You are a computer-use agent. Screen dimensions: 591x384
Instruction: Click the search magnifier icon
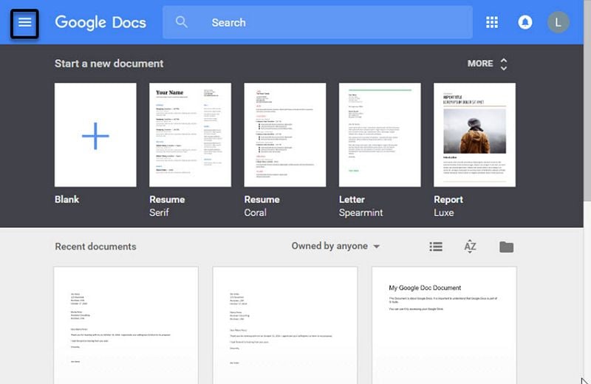[x=181, y=22]
